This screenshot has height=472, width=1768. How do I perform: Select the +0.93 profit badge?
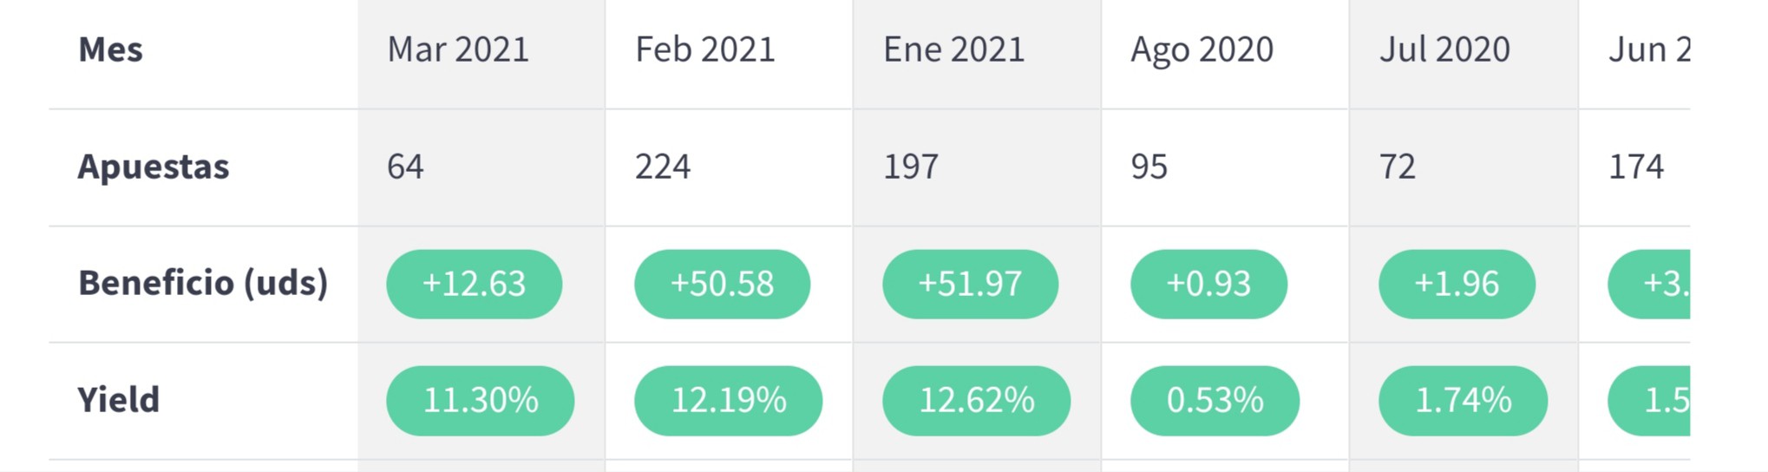click(1209, 284)
